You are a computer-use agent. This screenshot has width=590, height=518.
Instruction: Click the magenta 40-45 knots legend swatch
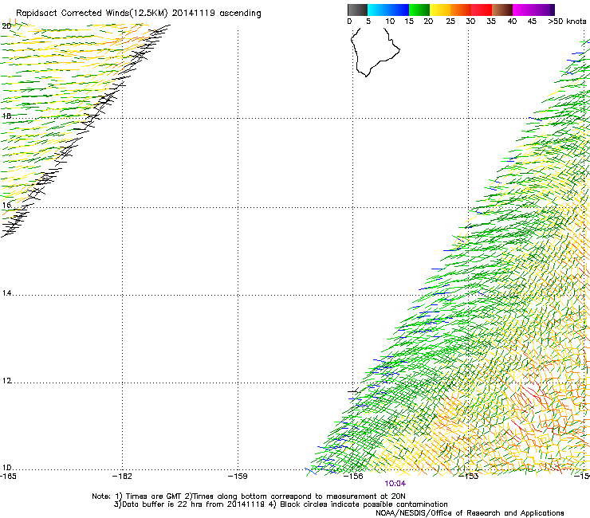tap(523, 10)
